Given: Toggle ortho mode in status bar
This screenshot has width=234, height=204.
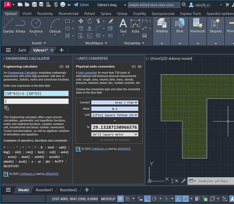Looking at the screenshot, I should [147, 199].
